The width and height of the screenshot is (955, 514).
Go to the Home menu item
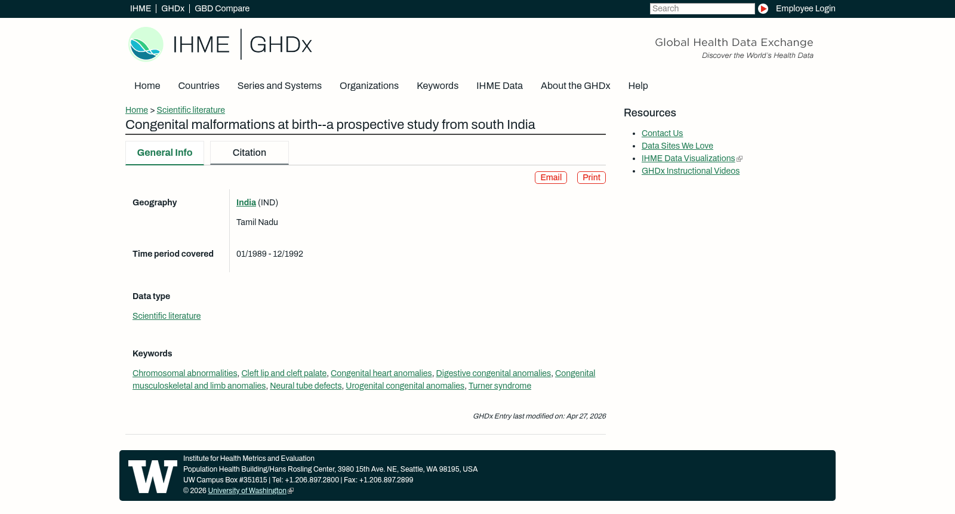pyautogui.click(x=147, y=85)
